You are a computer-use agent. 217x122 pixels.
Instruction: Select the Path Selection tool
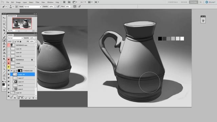(4, 69)
